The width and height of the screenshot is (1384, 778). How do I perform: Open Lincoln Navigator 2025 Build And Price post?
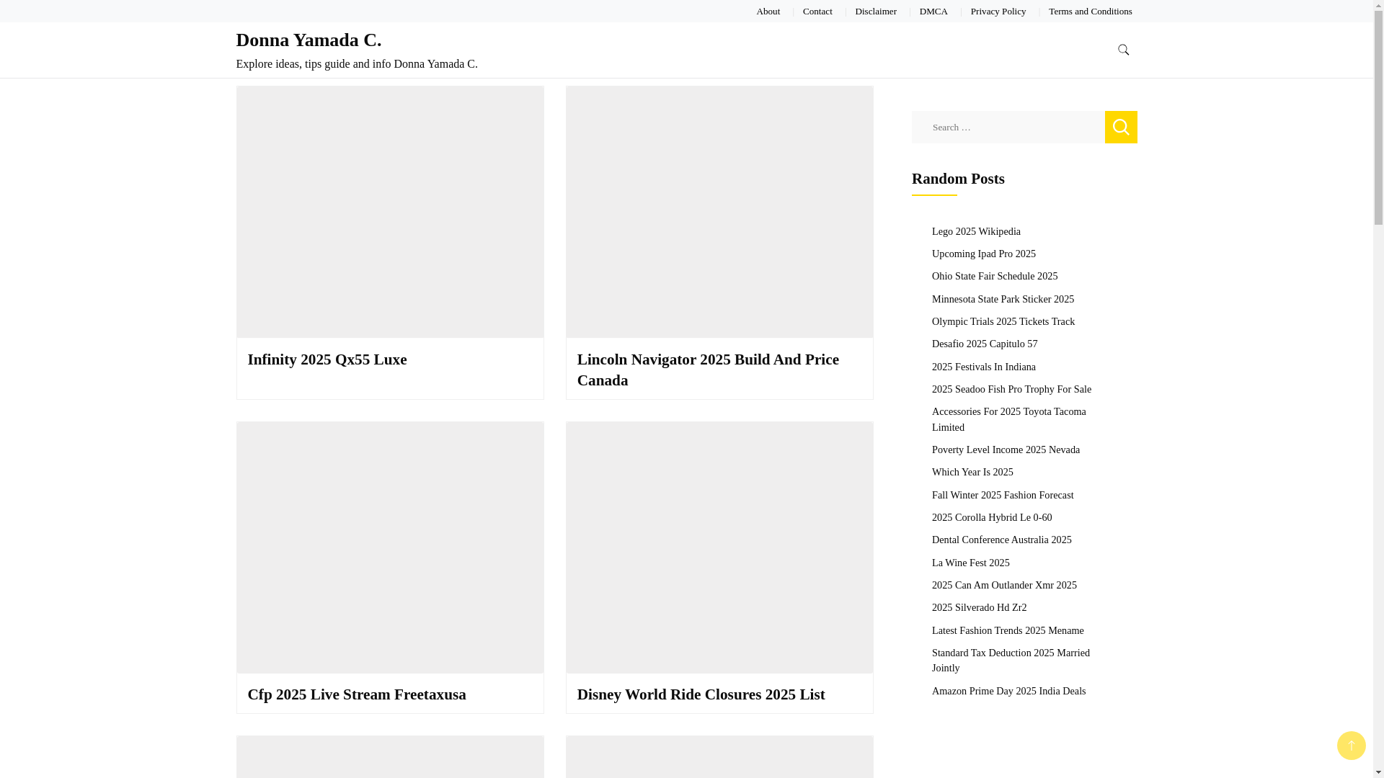[x=708, y=370]
